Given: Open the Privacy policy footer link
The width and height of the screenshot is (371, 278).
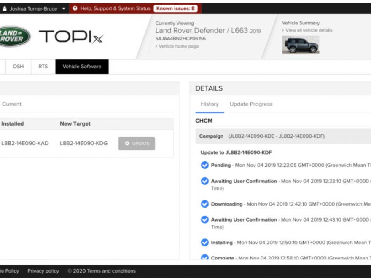Looking at the screenshot, I should 43,271.
